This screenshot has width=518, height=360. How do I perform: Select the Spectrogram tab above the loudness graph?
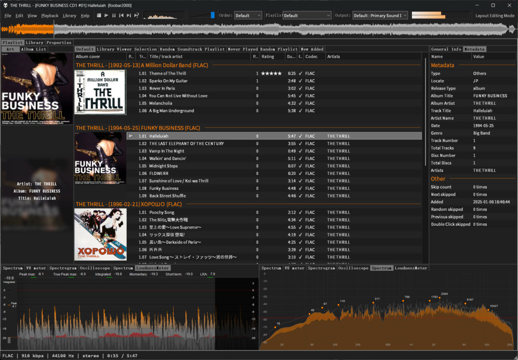(x=63, y=268)
